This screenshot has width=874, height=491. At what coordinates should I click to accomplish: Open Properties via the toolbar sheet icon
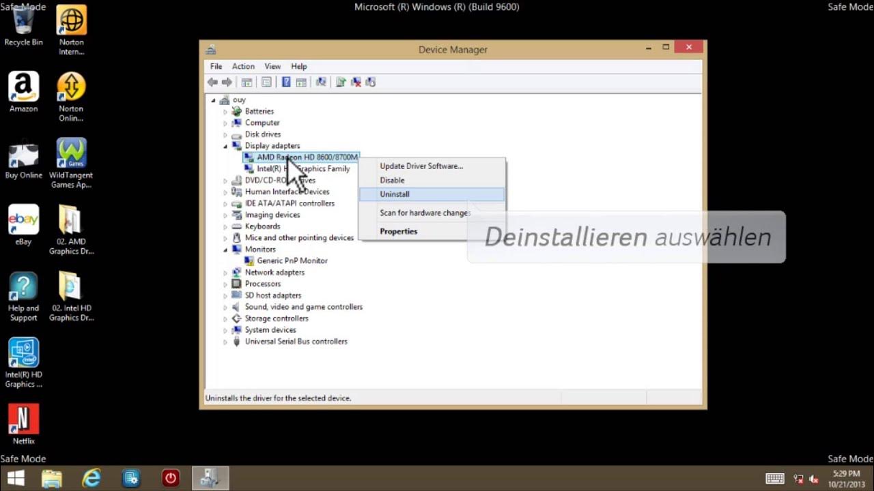point(266,83)
